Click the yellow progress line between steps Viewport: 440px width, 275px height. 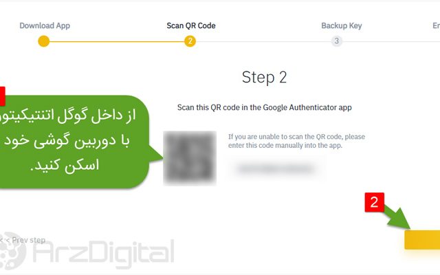(x=117, y=41)
